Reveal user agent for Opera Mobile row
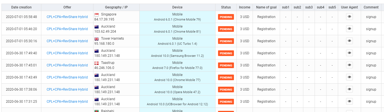This screenshot has width=384, height=112. pyautogui.click(x=349, y=89)
